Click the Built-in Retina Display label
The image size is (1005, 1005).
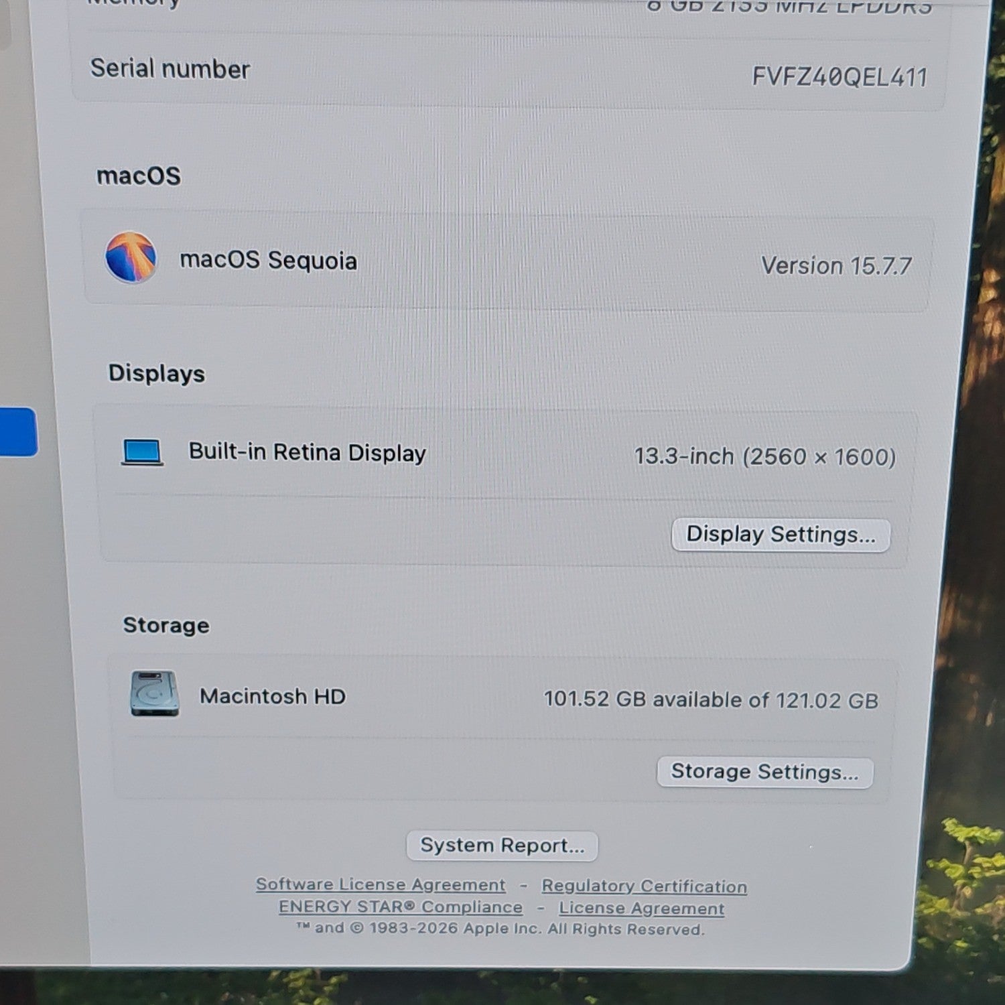click(307, 452)
